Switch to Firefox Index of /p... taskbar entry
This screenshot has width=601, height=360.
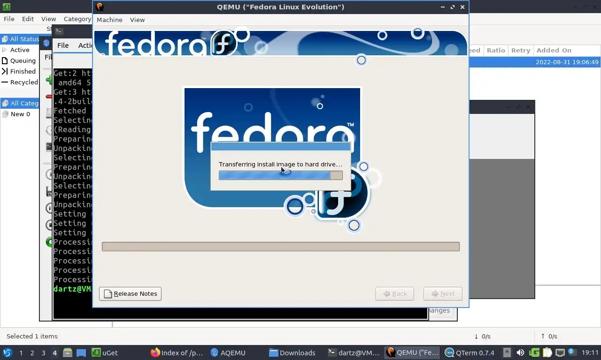pos(177,352)
